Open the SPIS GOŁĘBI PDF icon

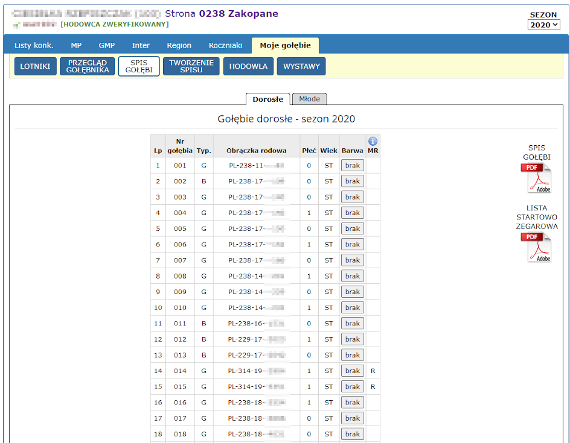tap(536, 178)
